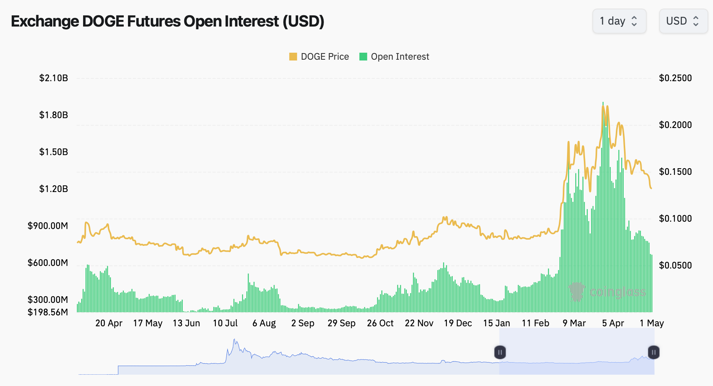Click the left timeline brush handle

point(500,352)
